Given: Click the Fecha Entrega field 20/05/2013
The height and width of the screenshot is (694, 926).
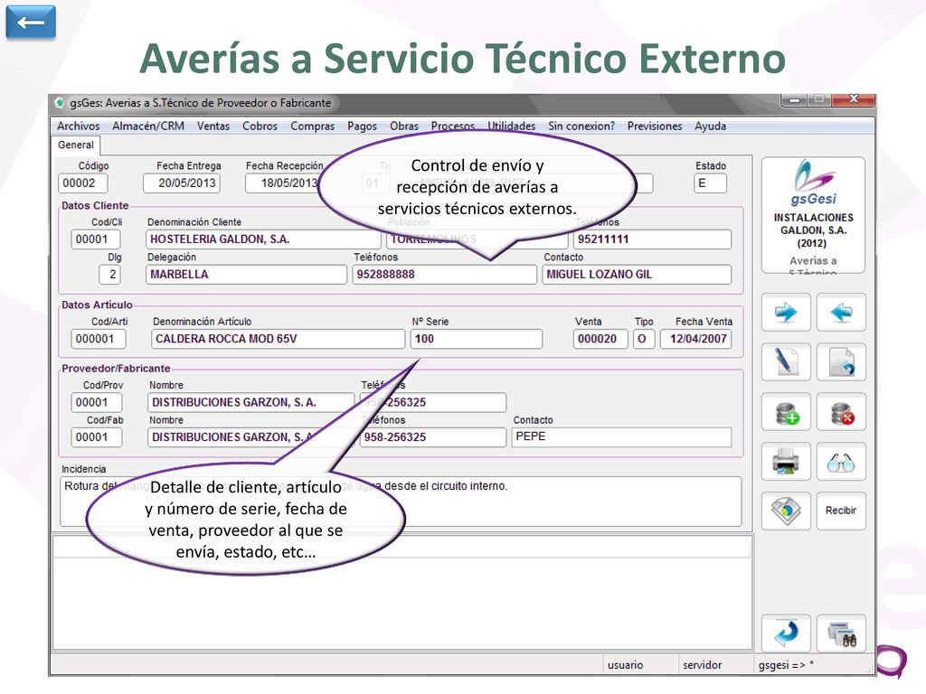Looking at the screenshot, I should [182, 183].
